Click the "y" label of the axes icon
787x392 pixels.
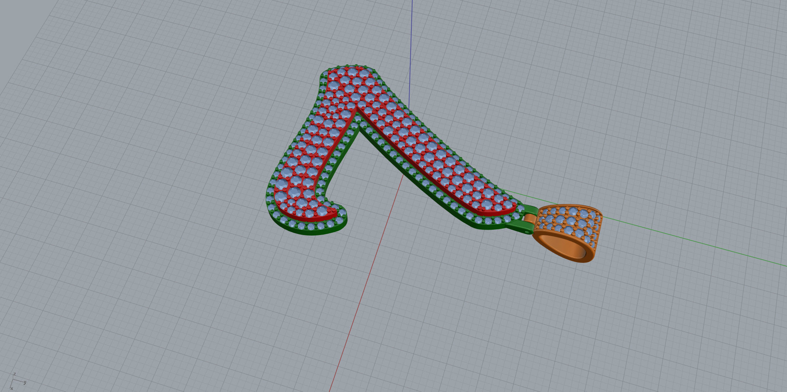click(25, 382)
